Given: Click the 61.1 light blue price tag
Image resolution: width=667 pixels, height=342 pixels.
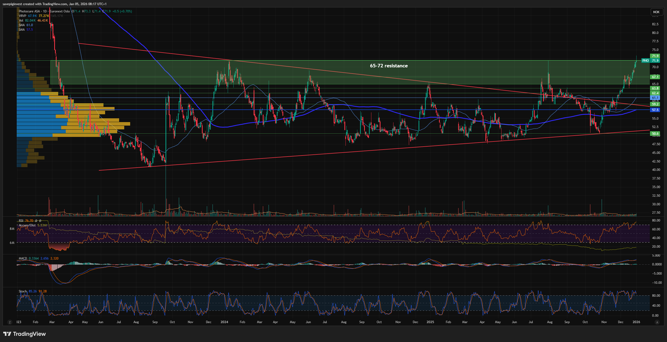Looking at the screenshot, I should [x=655, y=98].
